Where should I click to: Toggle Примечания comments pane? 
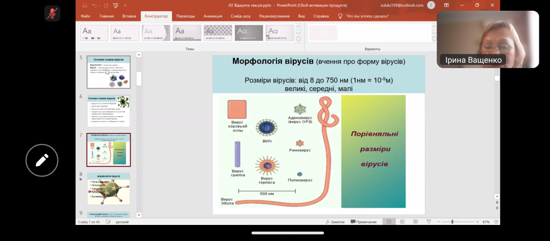[x=364, y=222]
